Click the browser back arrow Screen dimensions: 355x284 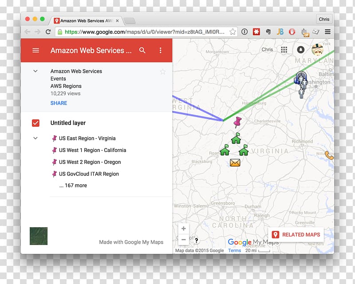click(28, 31)
